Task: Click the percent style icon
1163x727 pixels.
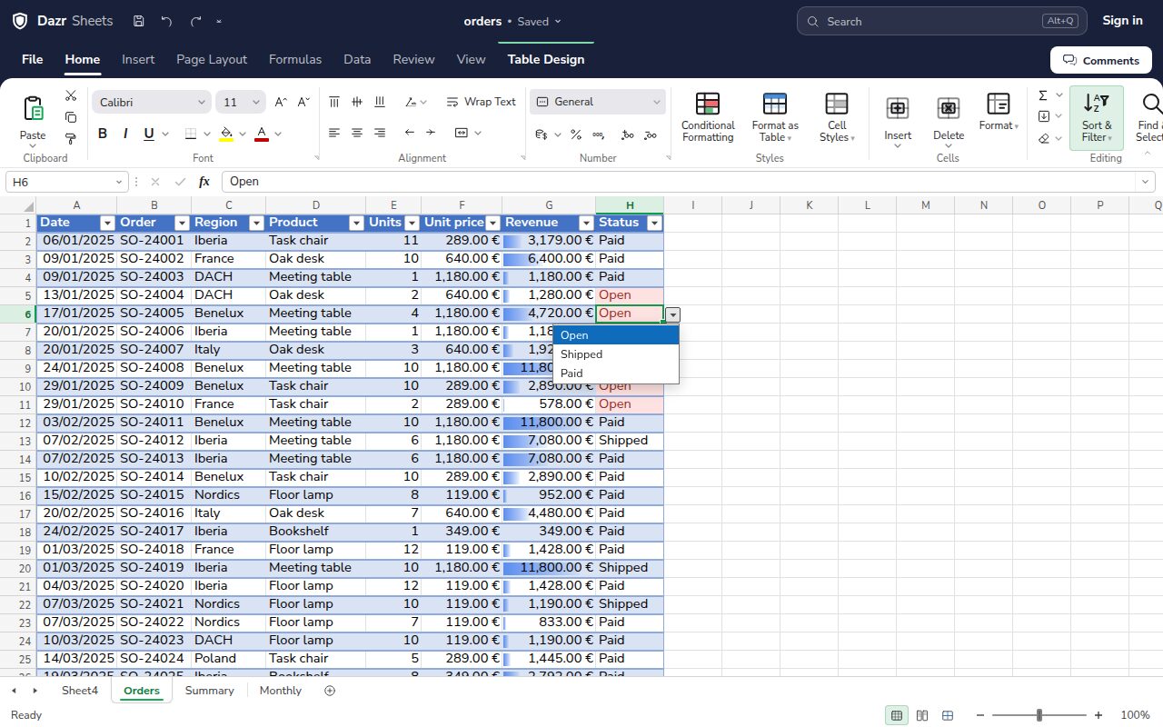Action: (576, 134)
